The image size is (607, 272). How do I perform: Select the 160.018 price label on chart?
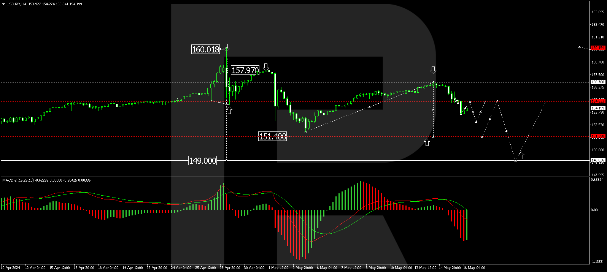click(205, 49)
